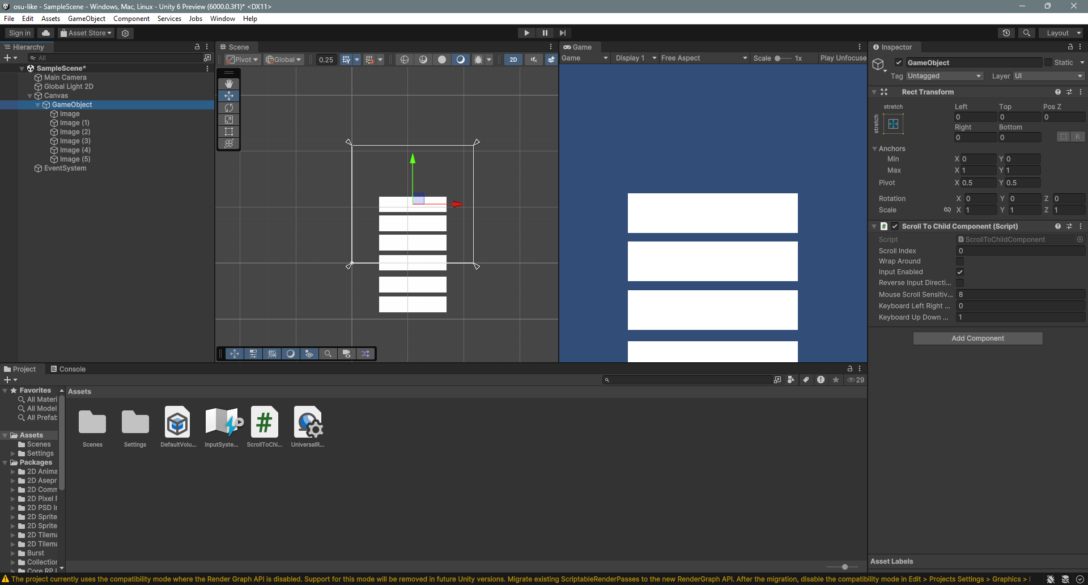Click the Pause button
1088x585 pixels.
(x=545, y=33)
